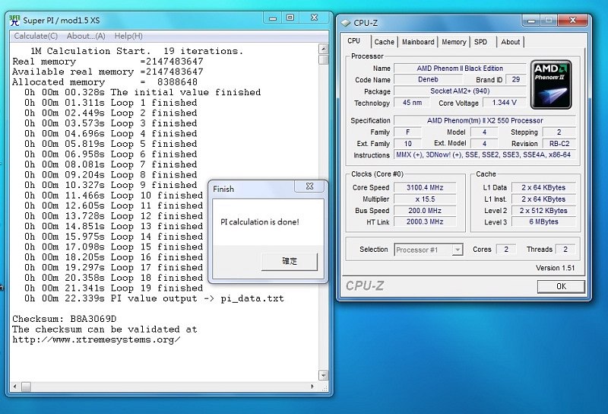608x414 pixels.
Task: Click the 'PI value output -> pi_data.txt' line
Action: pos(154,298)
